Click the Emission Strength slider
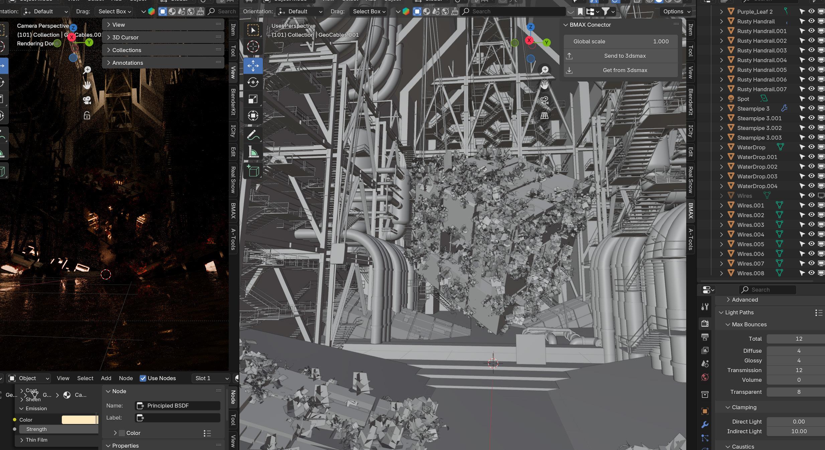 59,429
